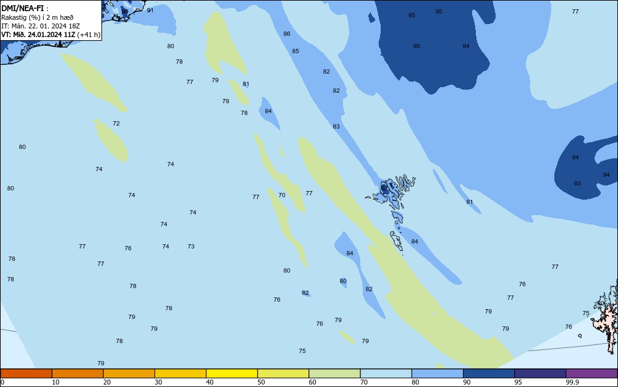Click the 60–70 light green legend swatch
This screenshot has width=618, height=387.
coord(334,373)
